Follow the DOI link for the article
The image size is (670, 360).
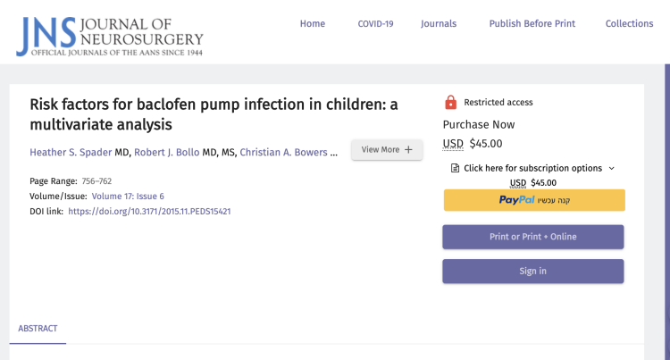[x=149, y=212]
